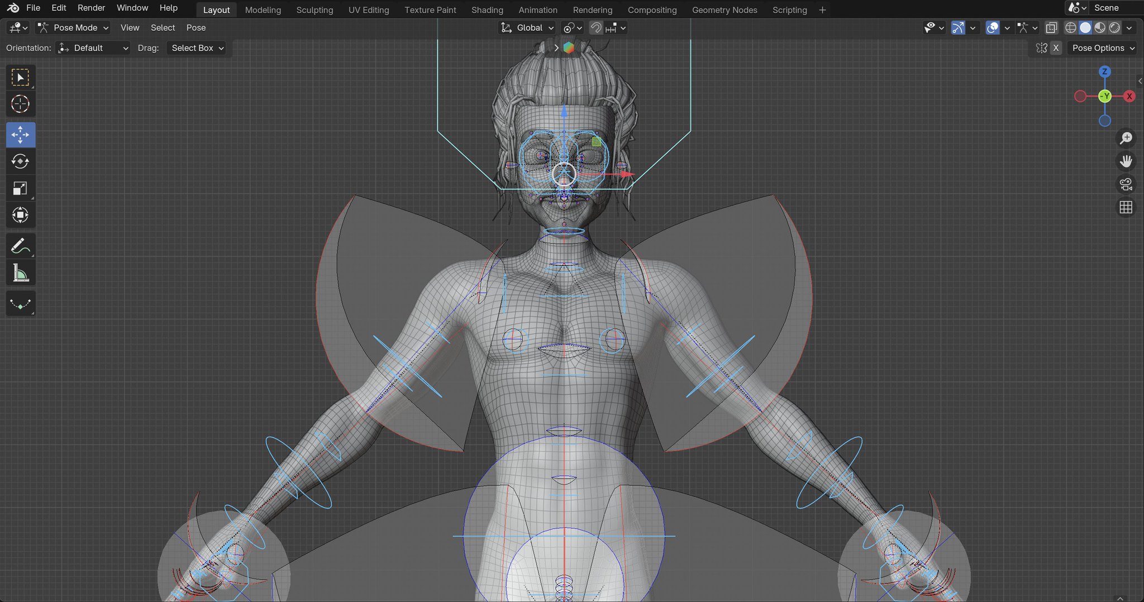
Task: Open the Render menu
Action: [91, 8]
